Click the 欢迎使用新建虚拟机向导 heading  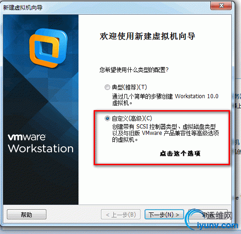point(147,36)
